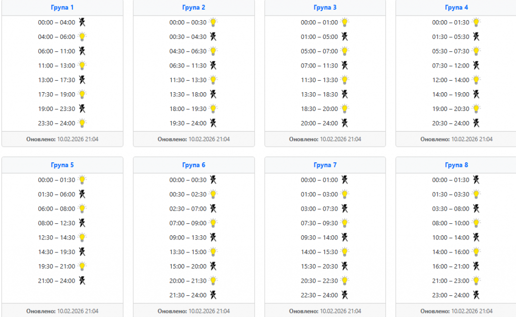Image resolution: width=516 pixels, height=317 pixels.
Task: Click the Група 2 time slot 13:30 – 18:00
Action: [x=188, y=94]
